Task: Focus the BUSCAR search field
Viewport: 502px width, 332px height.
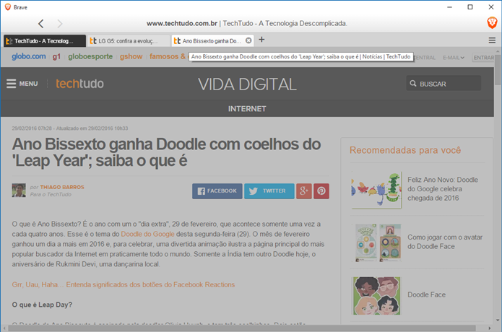Action: (x=443, y=83)
